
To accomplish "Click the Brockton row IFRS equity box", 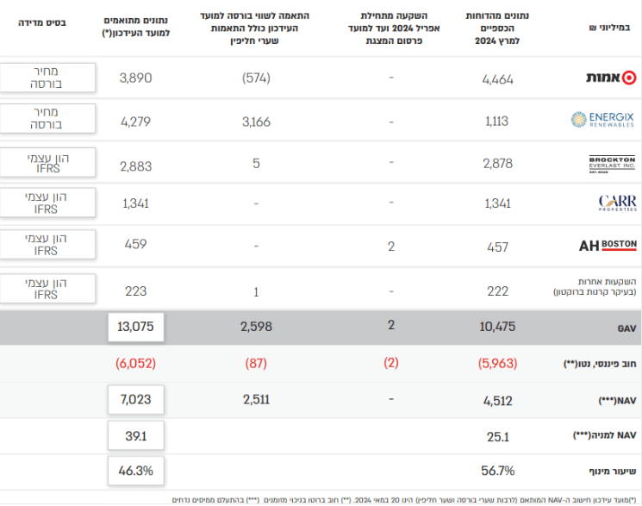I will pyautogui.click(x=47, y=162).
